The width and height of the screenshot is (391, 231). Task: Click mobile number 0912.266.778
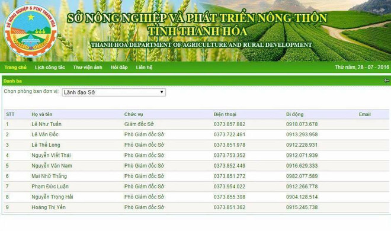(302, 187)
